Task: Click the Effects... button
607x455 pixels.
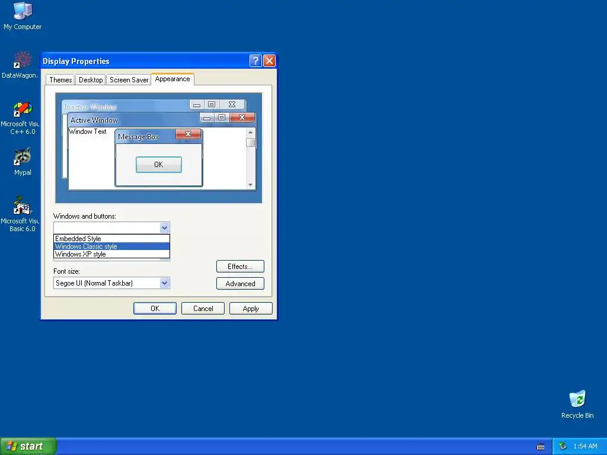Action: [240, 267]
